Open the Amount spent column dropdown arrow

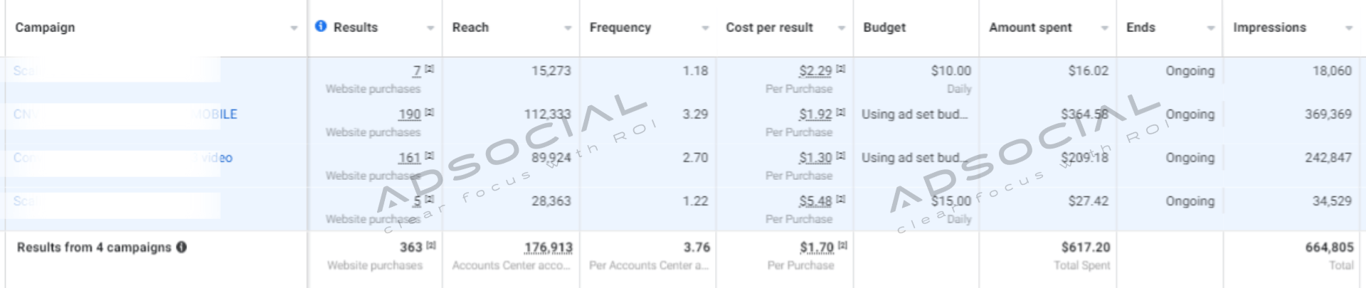coord(1104,28)
